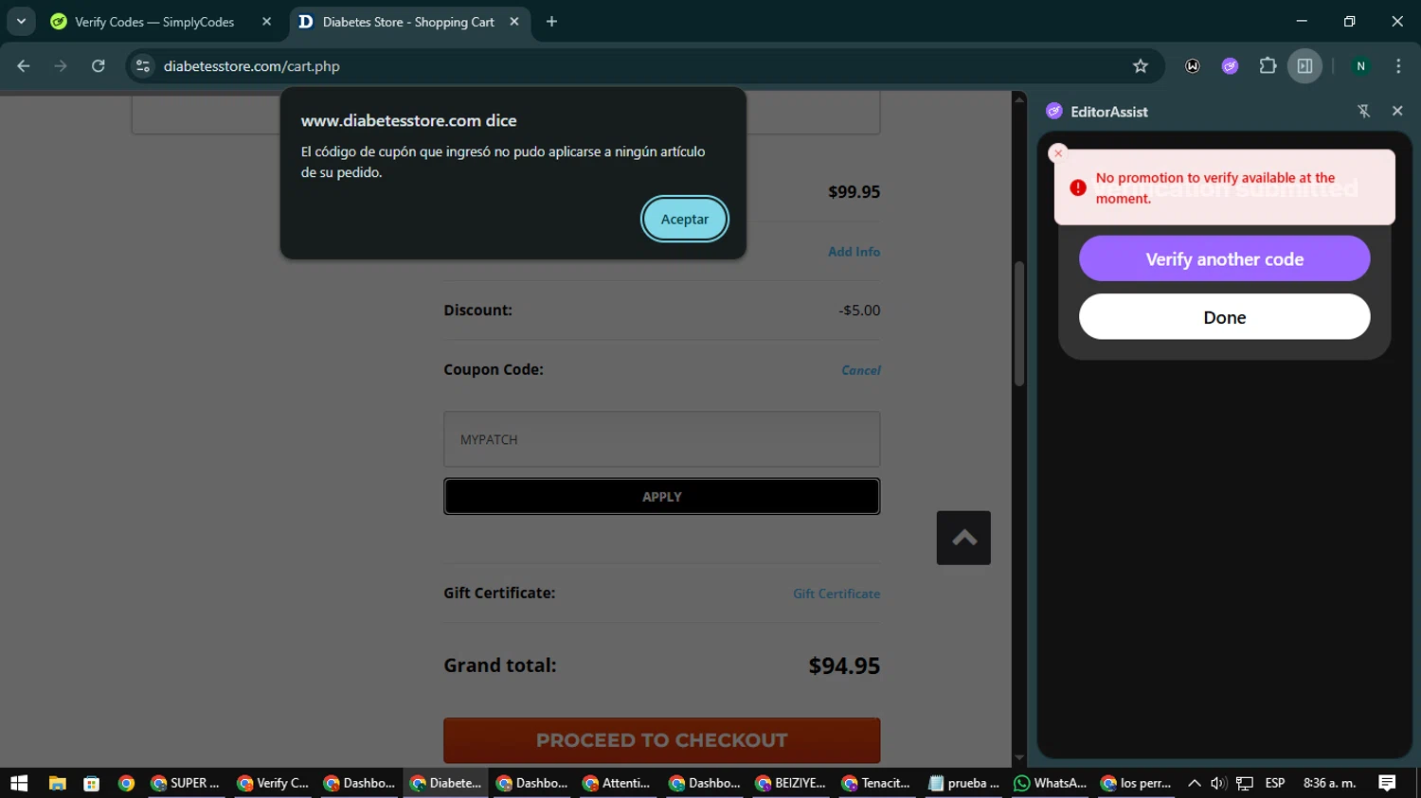This screenshot has width=1421, height=798.
Task: Click the address bar URL
Action: 252,66
